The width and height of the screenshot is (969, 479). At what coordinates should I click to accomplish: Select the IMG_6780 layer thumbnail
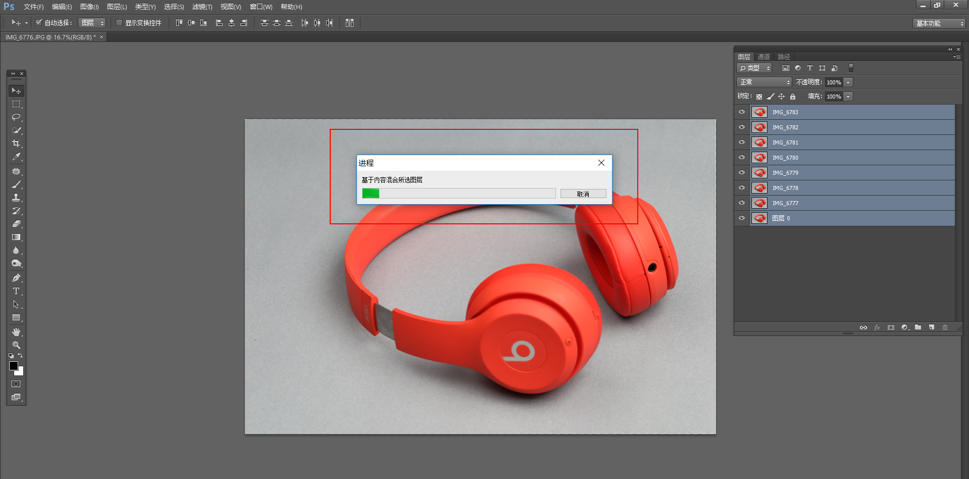(x=759, y=158)
